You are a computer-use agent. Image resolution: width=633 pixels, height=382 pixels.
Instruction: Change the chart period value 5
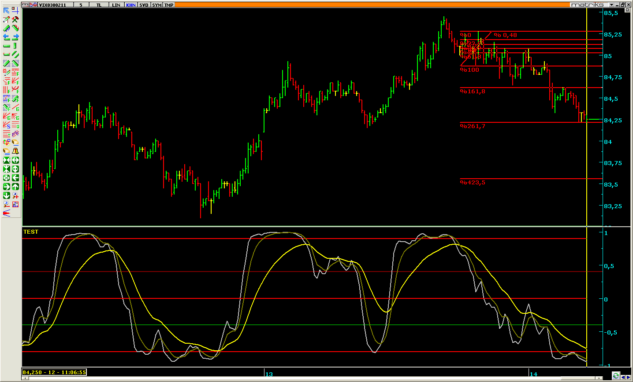[x=81, y=5]
